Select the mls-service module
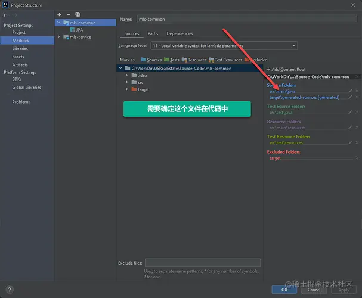Screen dimensions: 362x298 tap(81, 37)
